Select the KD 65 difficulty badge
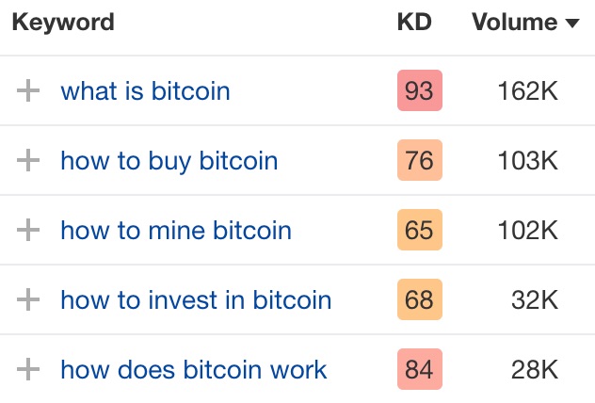Screen dimensions: 595x403 click(x=419, y=231)
